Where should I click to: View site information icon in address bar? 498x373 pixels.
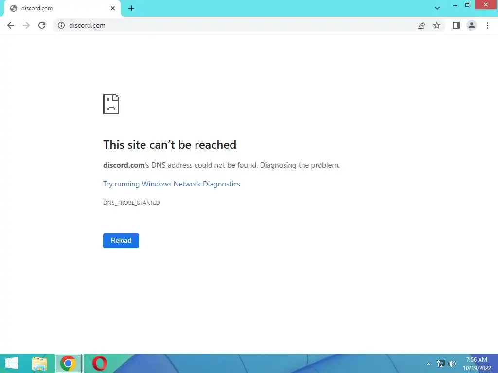click(x=61, y=25)
